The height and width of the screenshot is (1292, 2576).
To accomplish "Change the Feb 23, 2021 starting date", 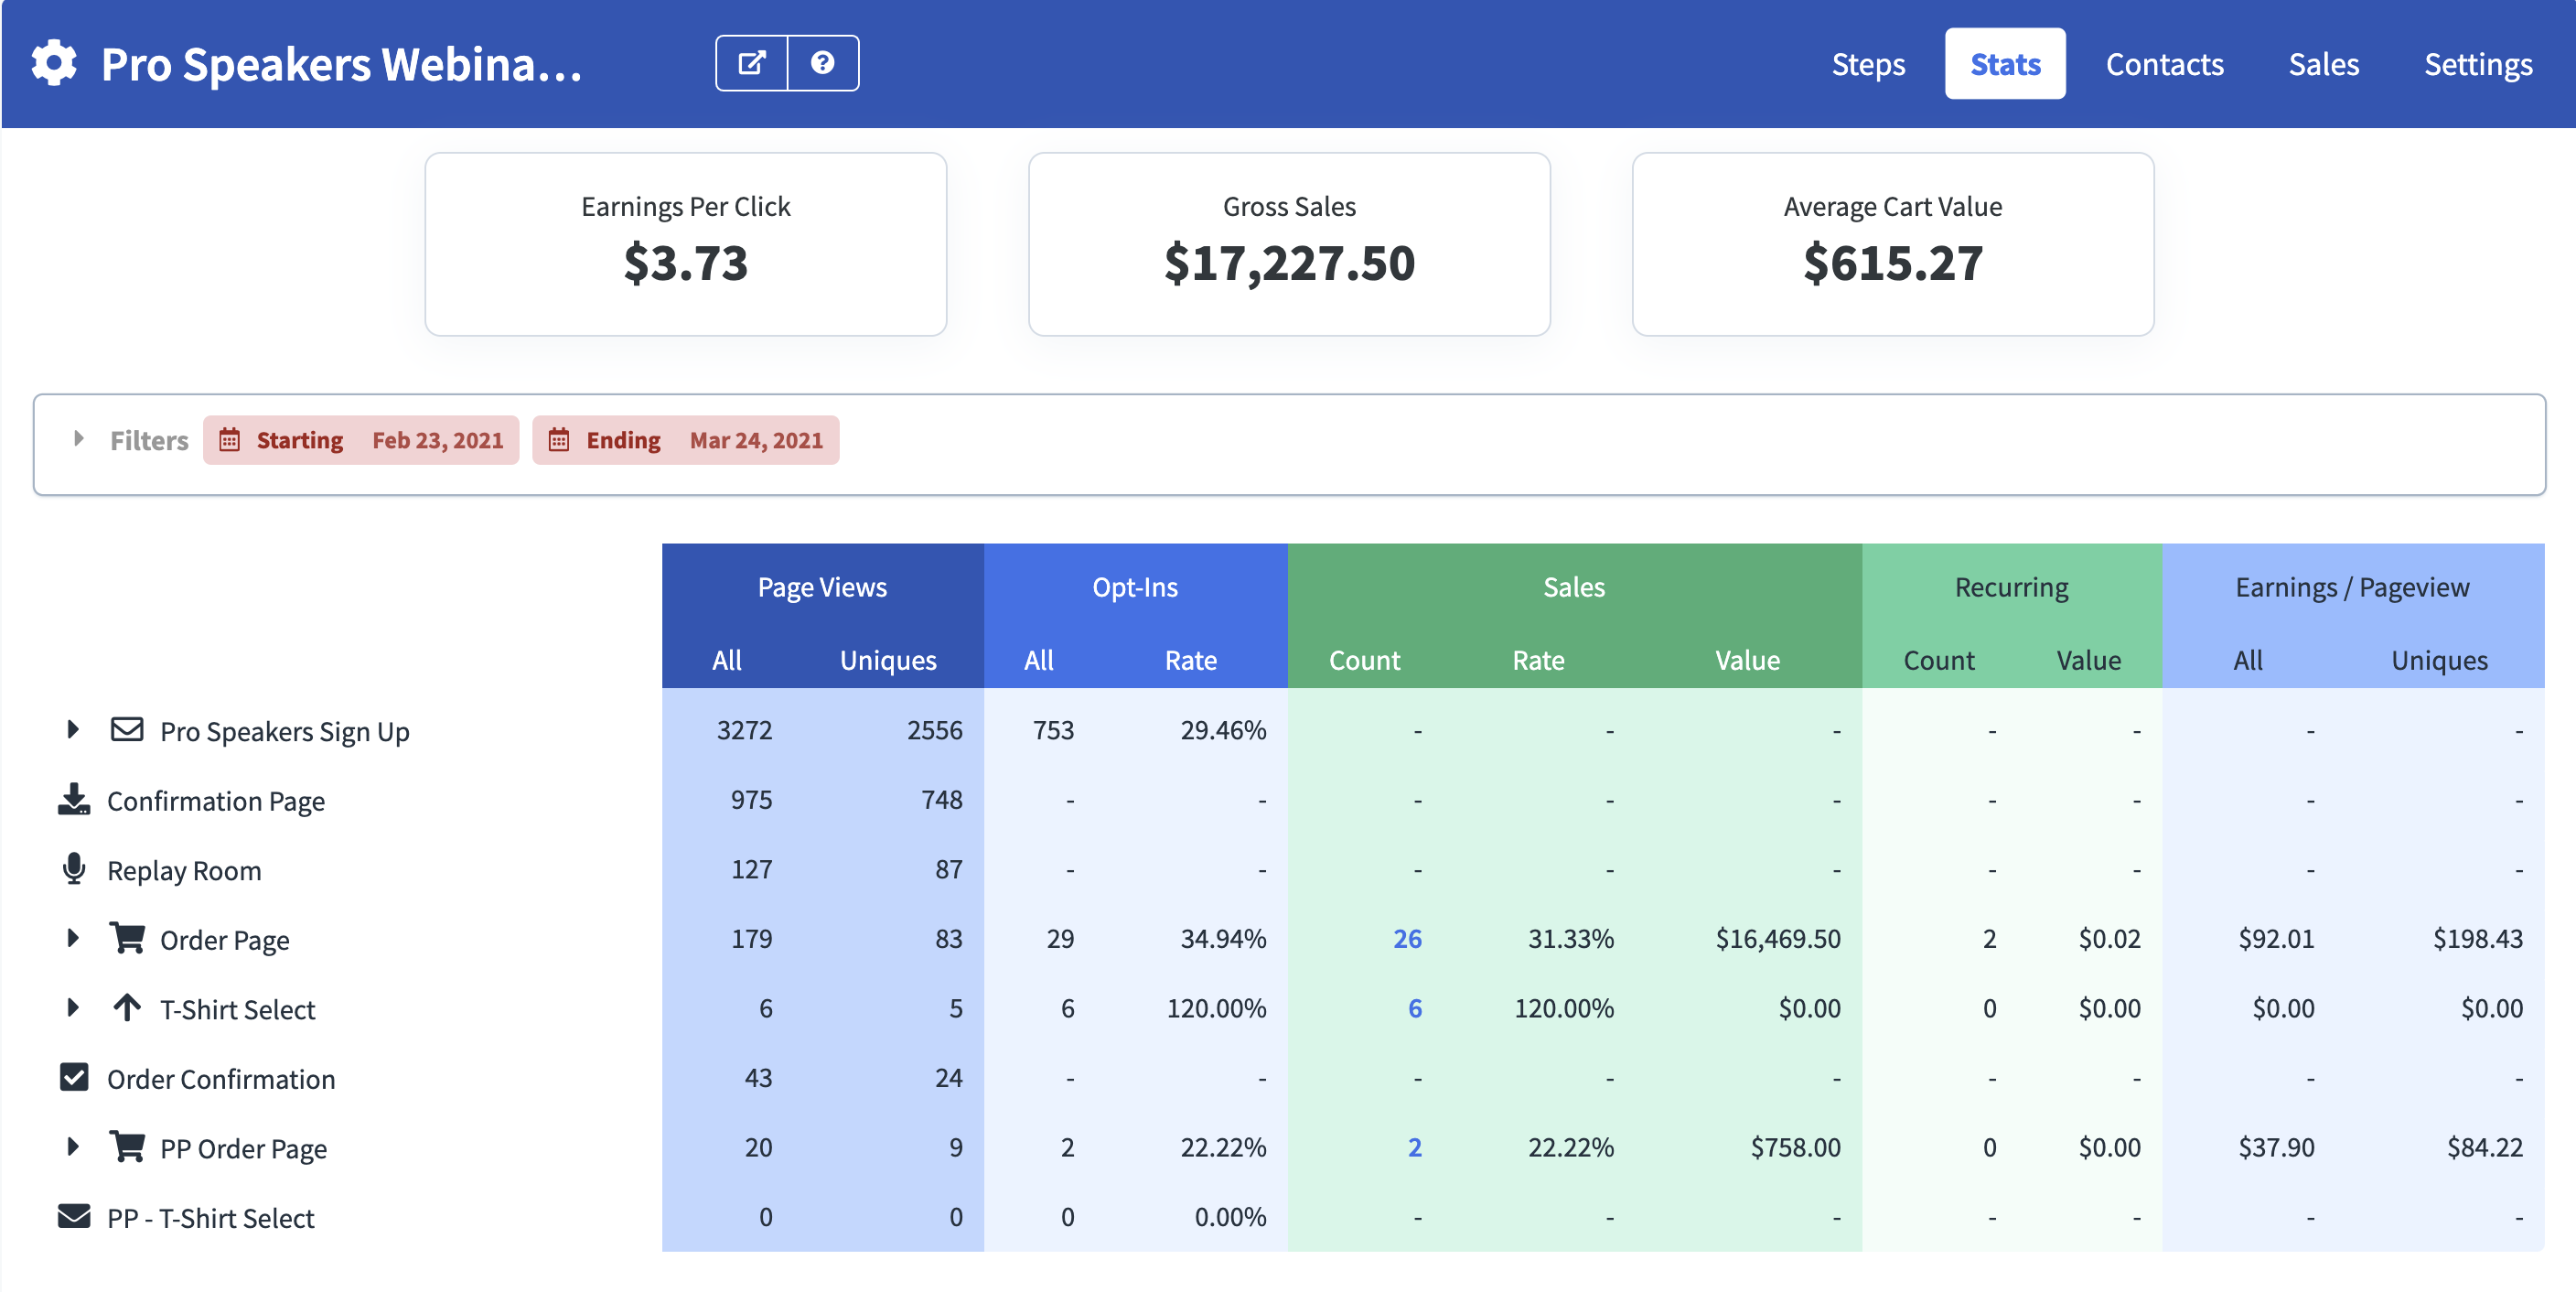I will pyautogui.click(x=437, y=440).
